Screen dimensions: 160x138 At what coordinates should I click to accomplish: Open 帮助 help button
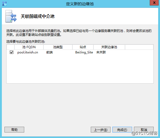(14, 130)
